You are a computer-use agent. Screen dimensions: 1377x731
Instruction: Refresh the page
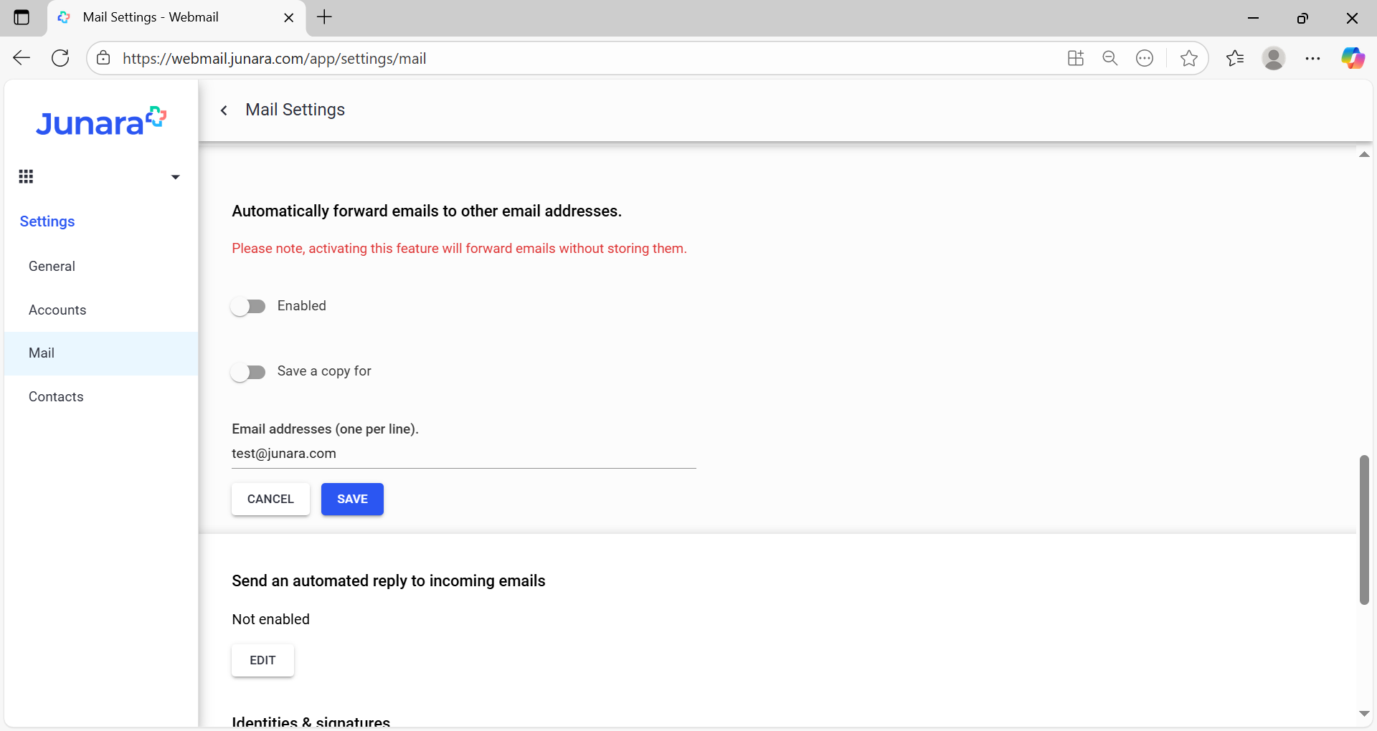coord(61,58)
